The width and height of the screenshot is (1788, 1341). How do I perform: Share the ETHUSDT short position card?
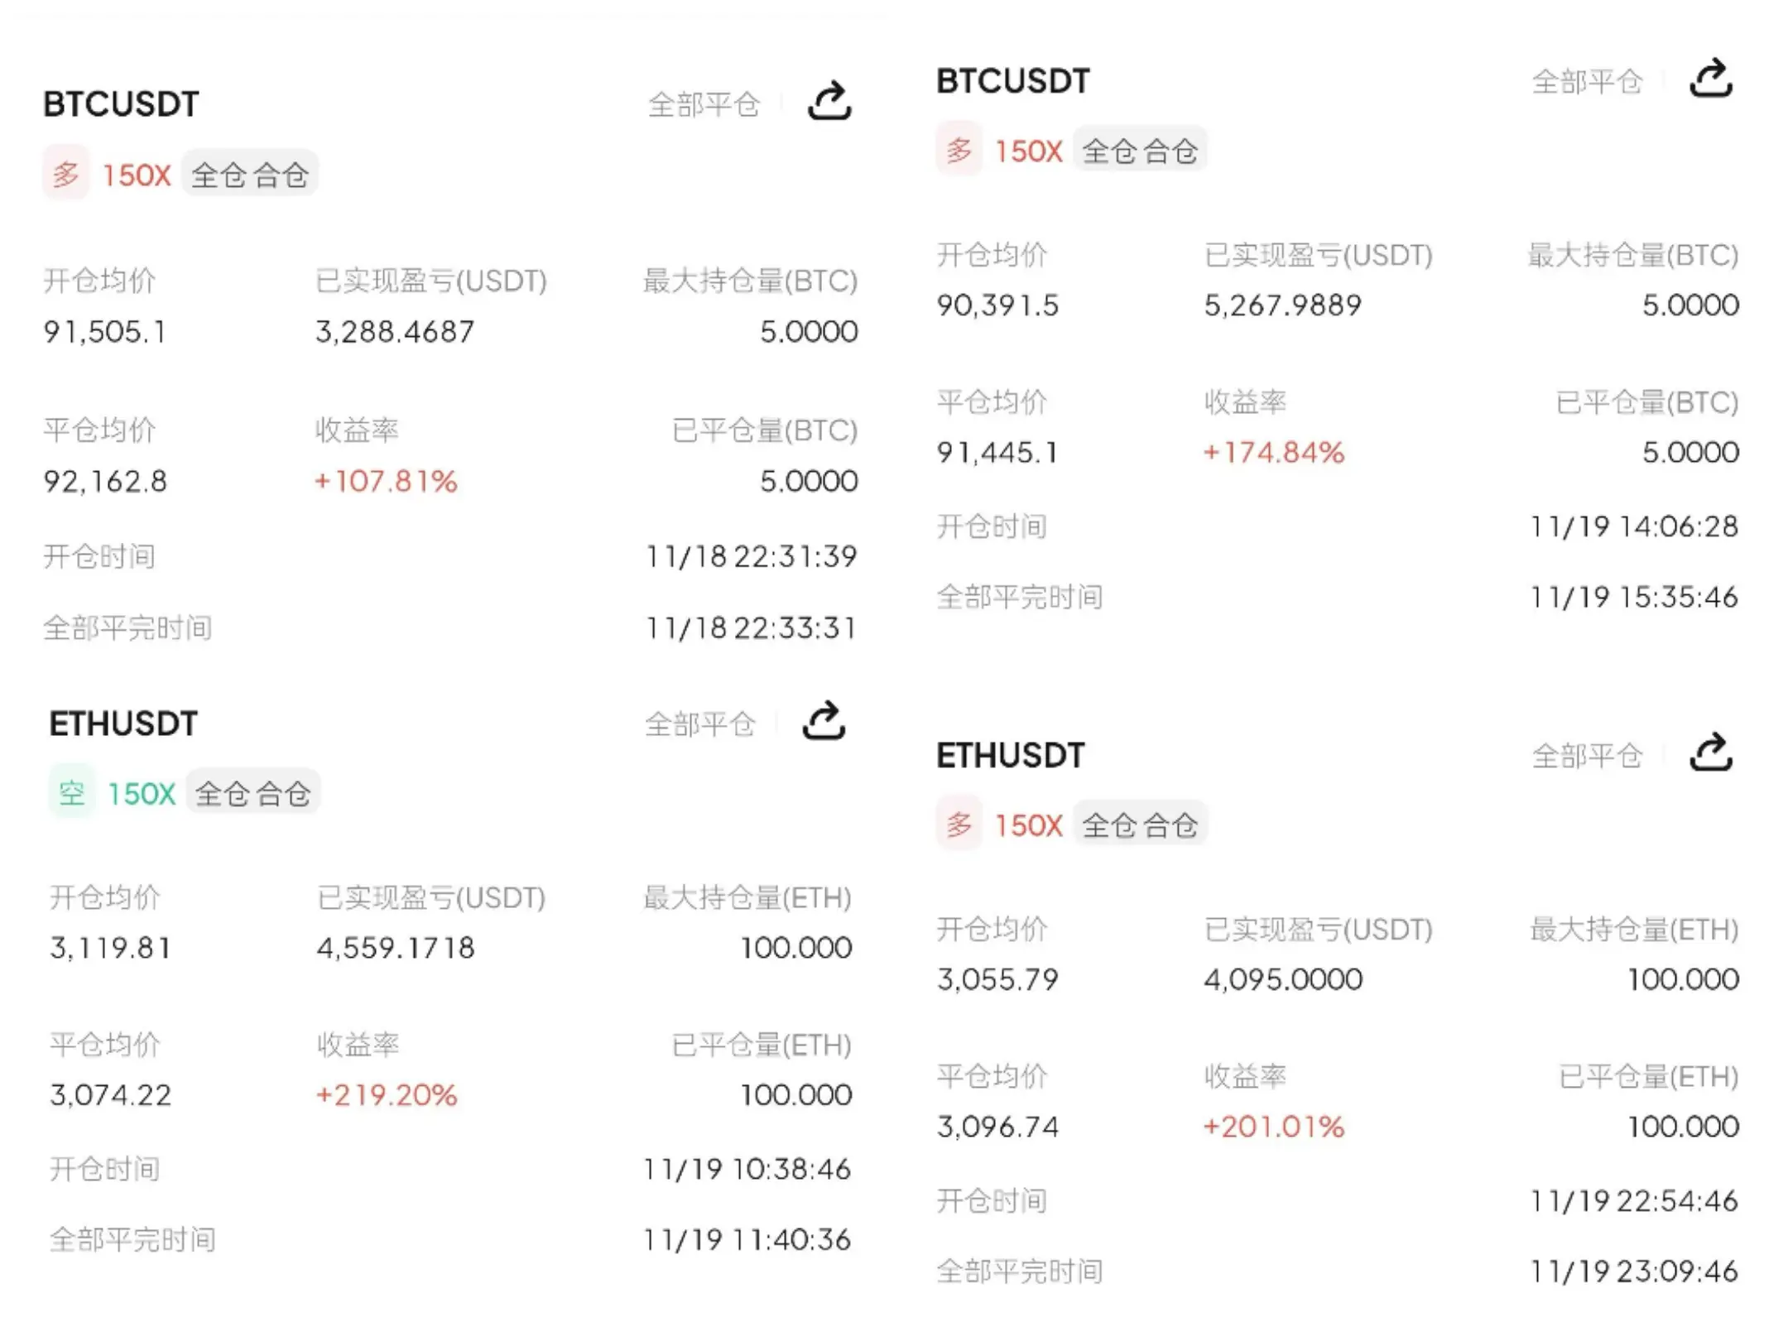[824, 721]
